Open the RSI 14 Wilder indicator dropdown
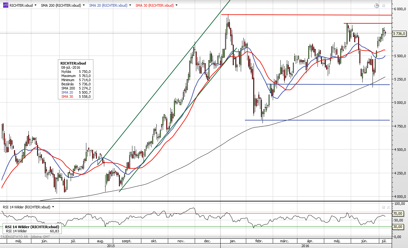Screen dimensions: 408x248 tap(53, 207)
